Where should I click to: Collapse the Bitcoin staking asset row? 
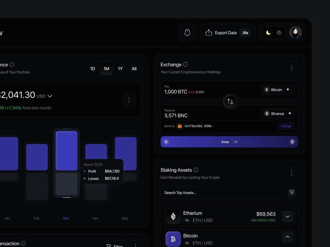pyautogui.click(x=287, y=237)
